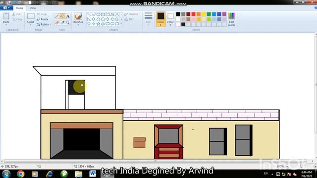Choose the Five-point star shape
Image resolution: width=317 pixels, height=178 pixels.
pyautogui.click(x=98, y=24)
